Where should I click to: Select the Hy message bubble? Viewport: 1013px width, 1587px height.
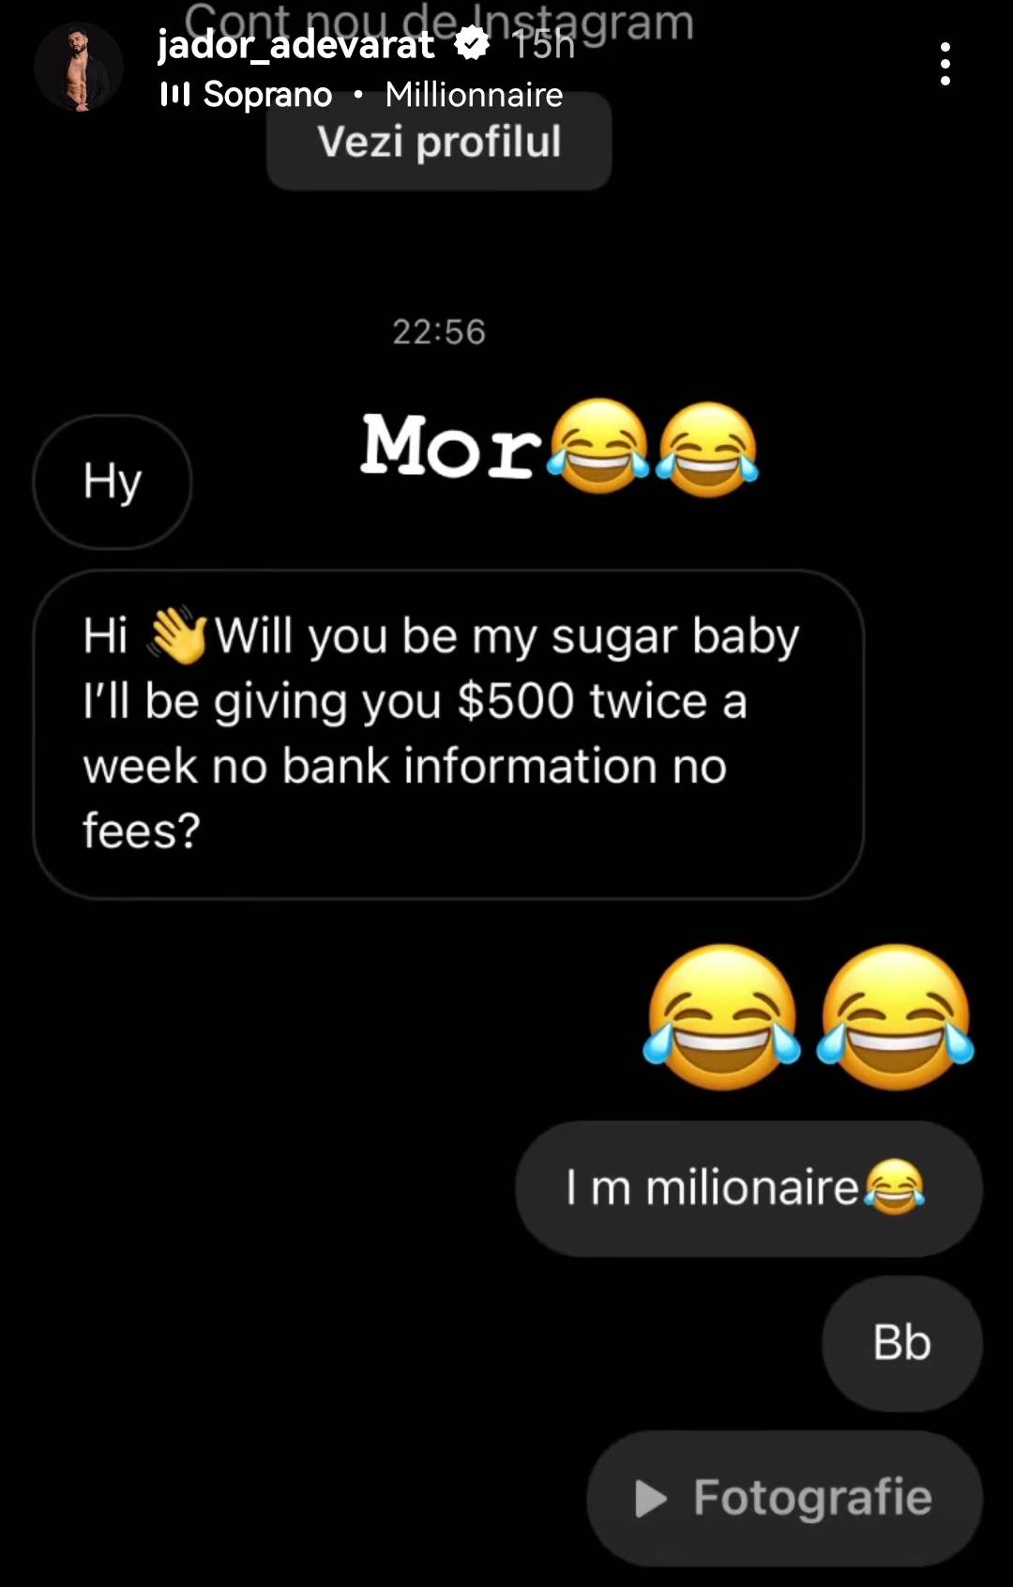tap(113, 481)
